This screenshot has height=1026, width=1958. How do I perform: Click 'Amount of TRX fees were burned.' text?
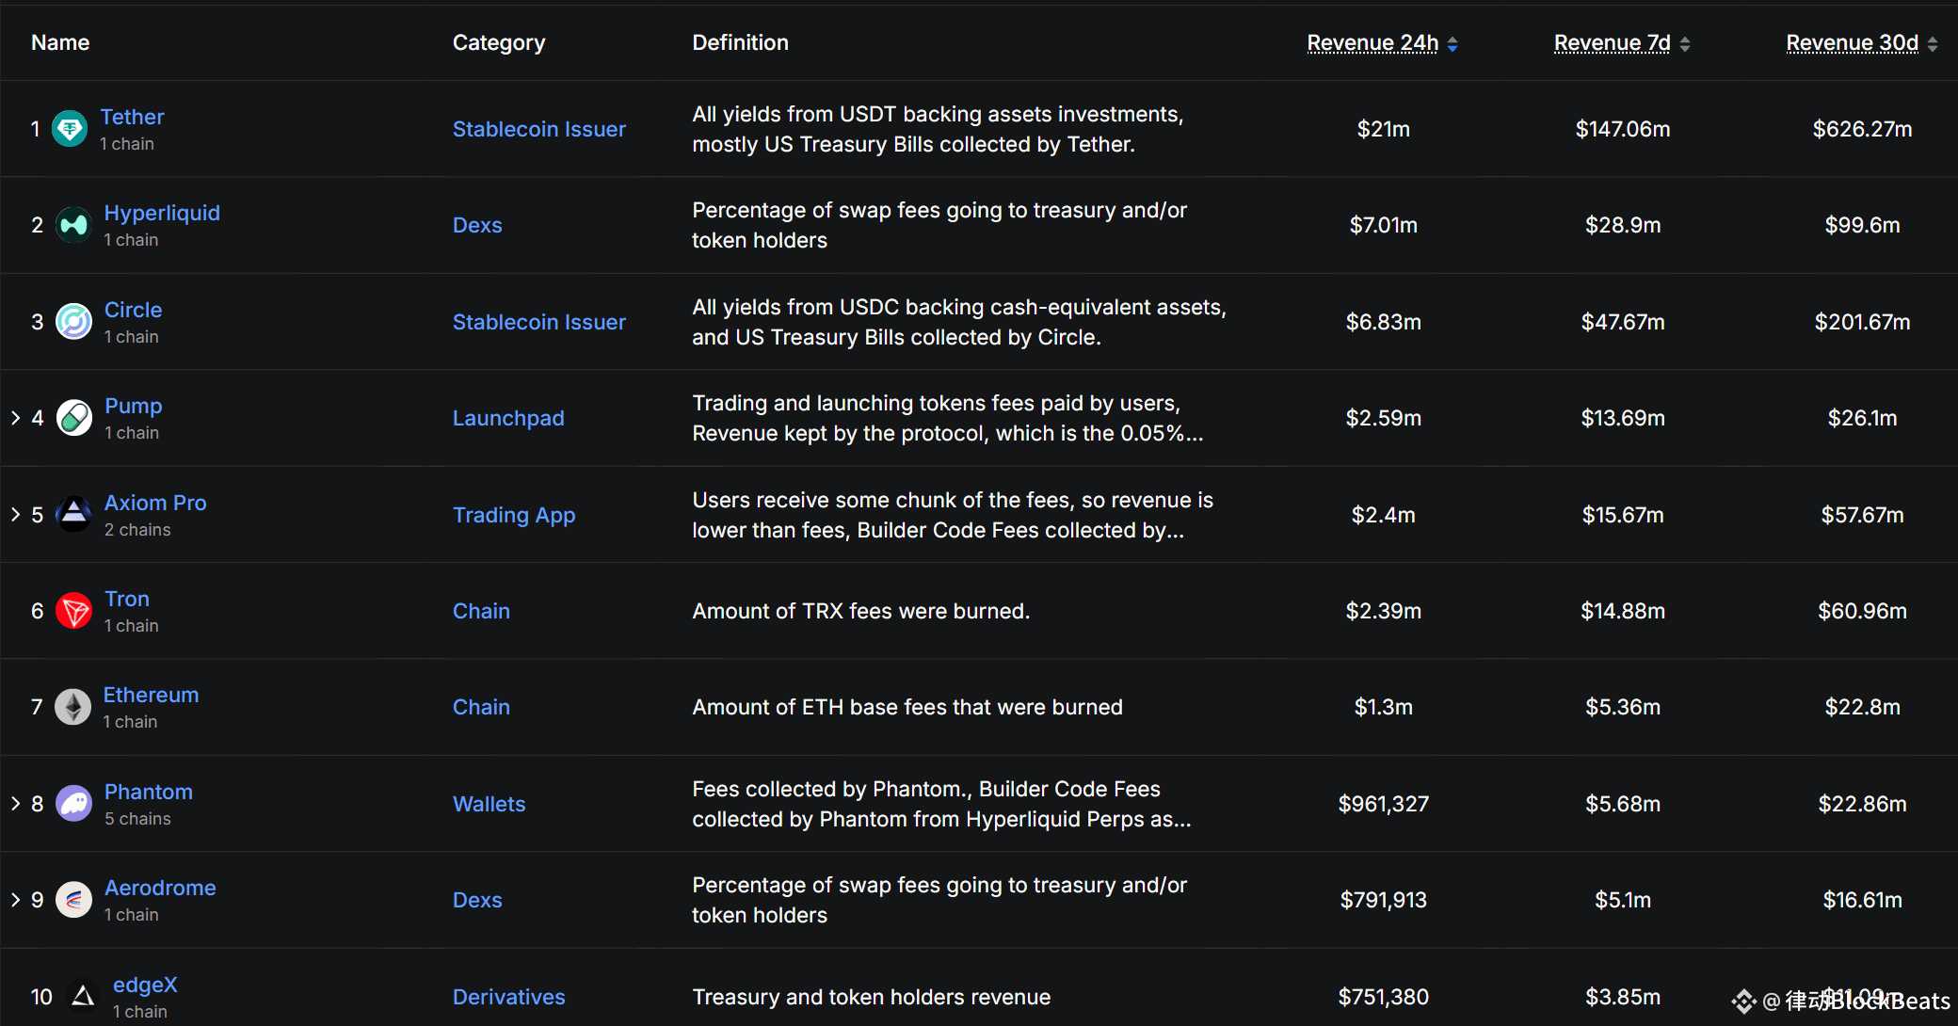point(860,611)
